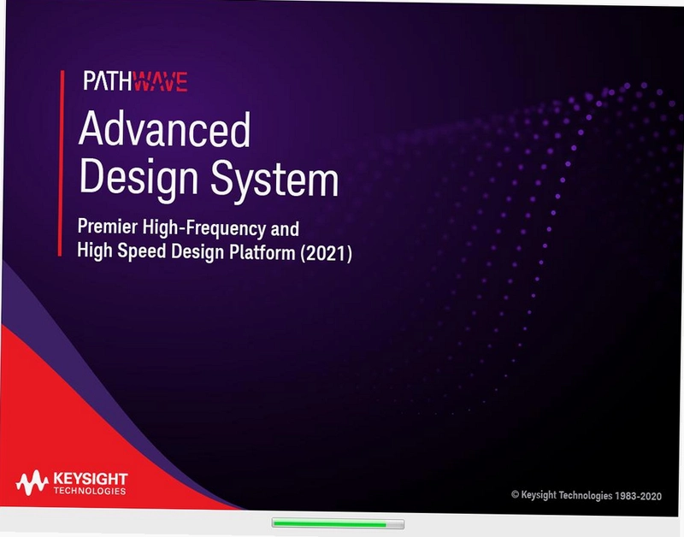The image size is (684, 537).
Task: Click the PathWave logo text
Action: [x=136, y=81]
